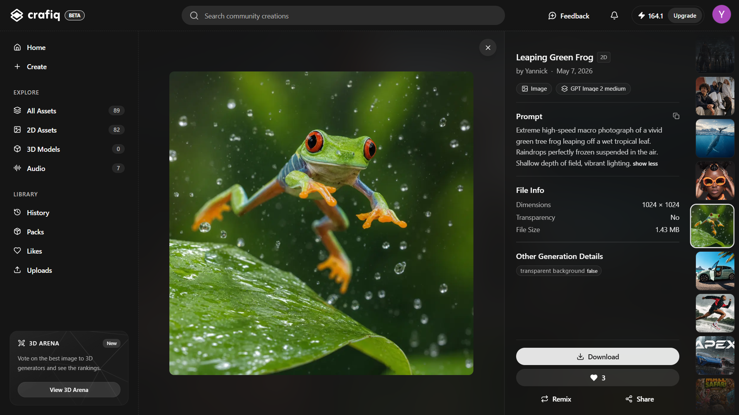
Task: Select 3D Models menu item
Action: [x=69, y=149]
